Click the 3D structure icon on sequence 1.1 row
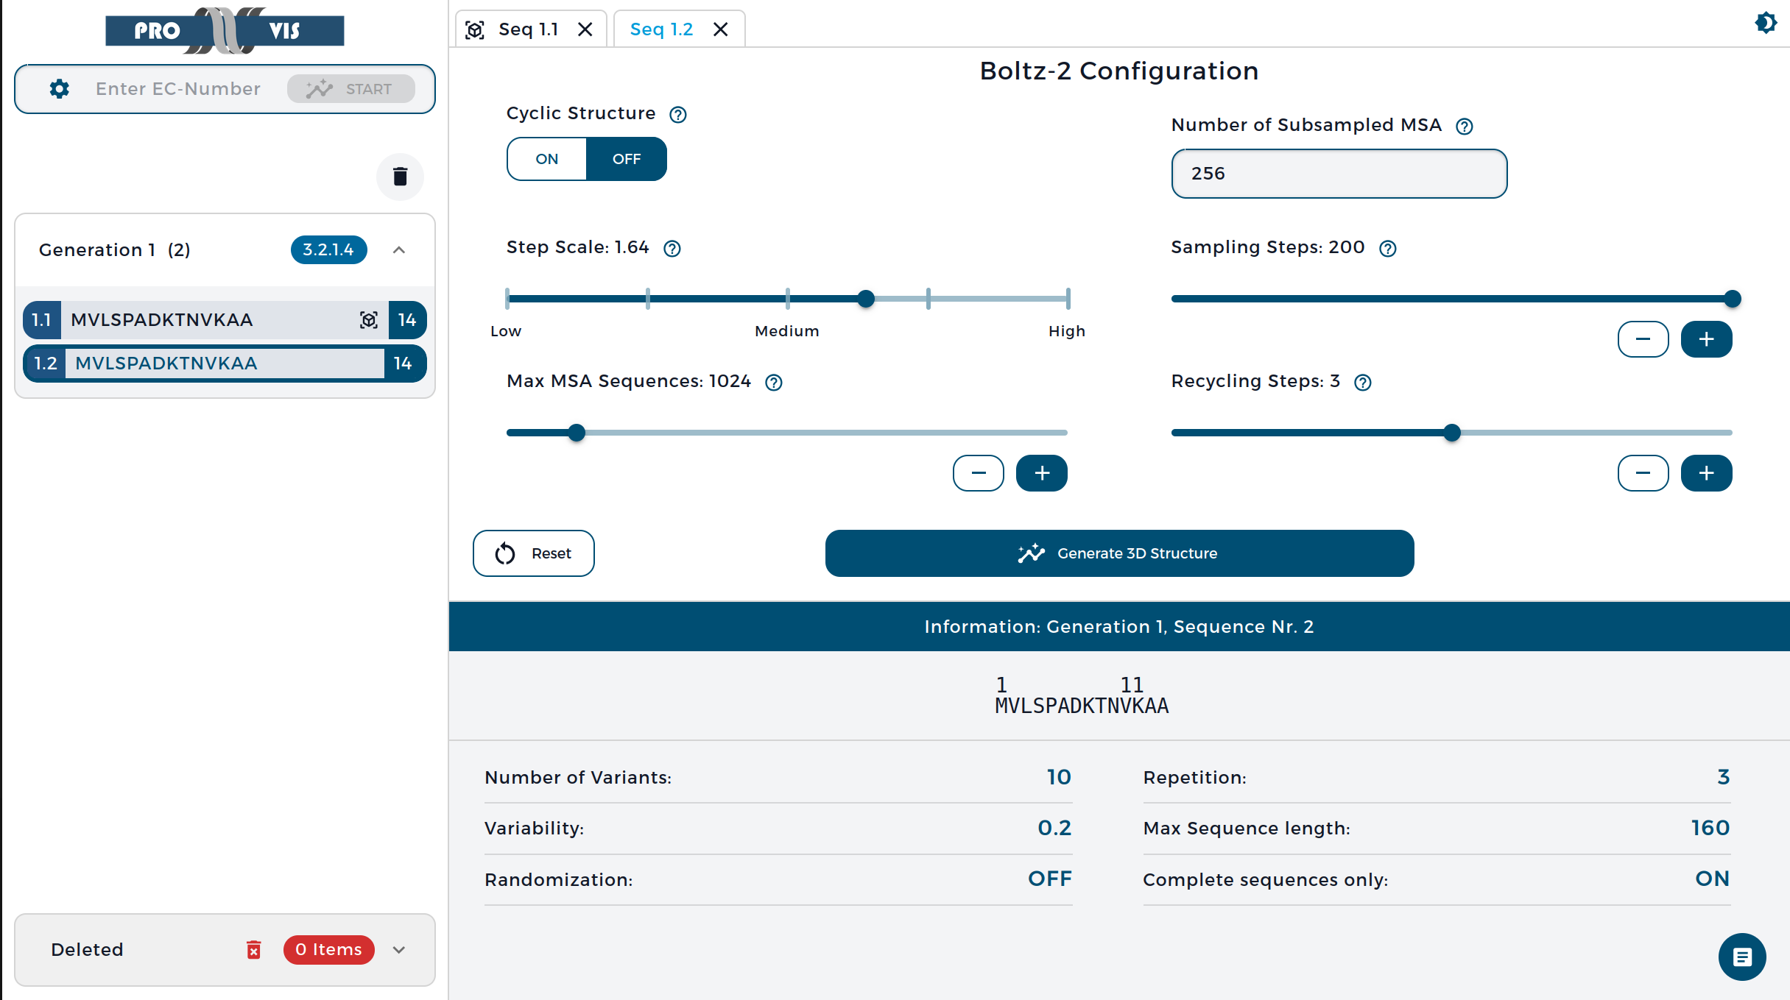The image size is (1790, 1000). [369, 320]
